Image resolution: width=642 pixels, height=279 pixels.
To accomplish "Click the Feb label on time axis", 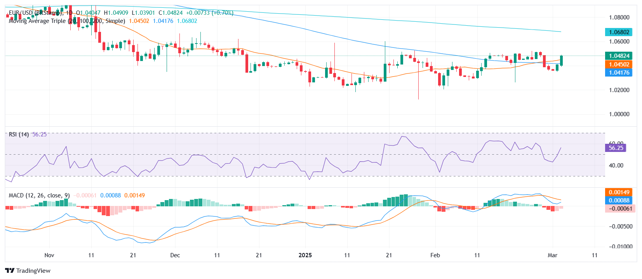I will pos(435,255).
